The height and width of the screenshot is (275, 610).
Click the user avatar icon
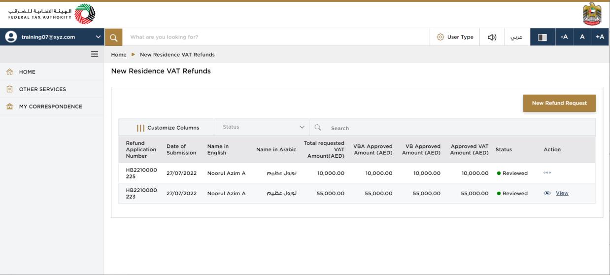point(11,37)
